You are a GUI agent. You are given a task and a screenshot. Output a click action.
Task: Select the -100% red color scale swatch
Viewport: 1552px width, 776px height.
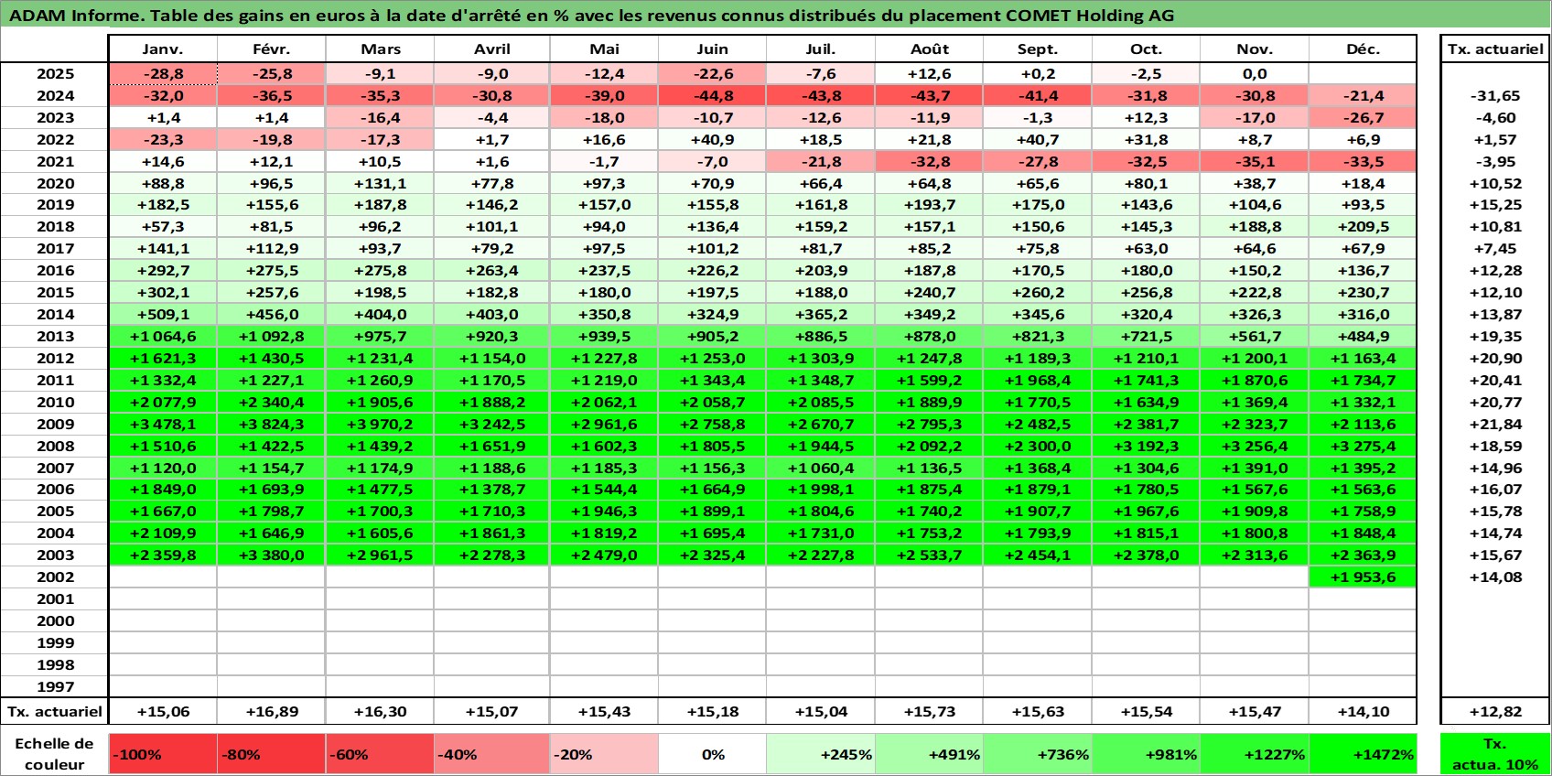click(x=163, y=754)
